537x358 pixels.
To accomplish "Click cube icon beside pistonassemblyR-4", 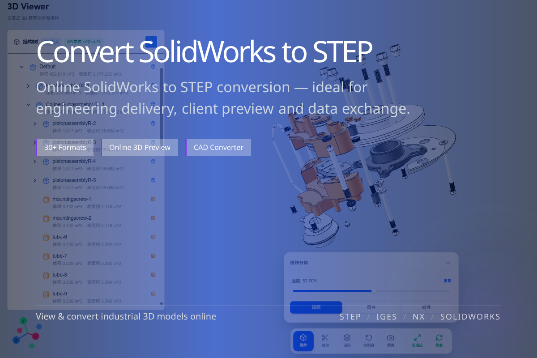I will tap(46, 162).
